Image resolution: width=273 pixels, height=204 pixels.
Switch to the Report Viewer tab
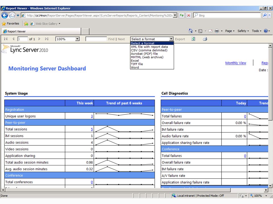pyautogui.click(x=42, y=31)
